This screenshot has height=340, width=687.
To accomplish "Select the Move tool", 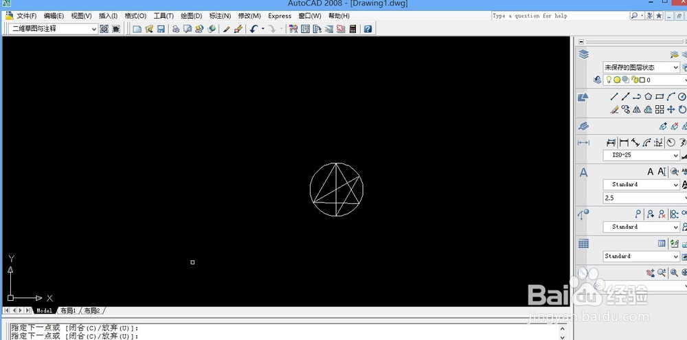I will click(671, 109).
